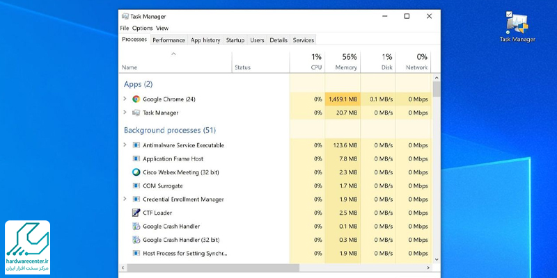Click the vertical scrollbar thumb
The width and height of the screenshot is (557, 278).
[x=437, y=89]
